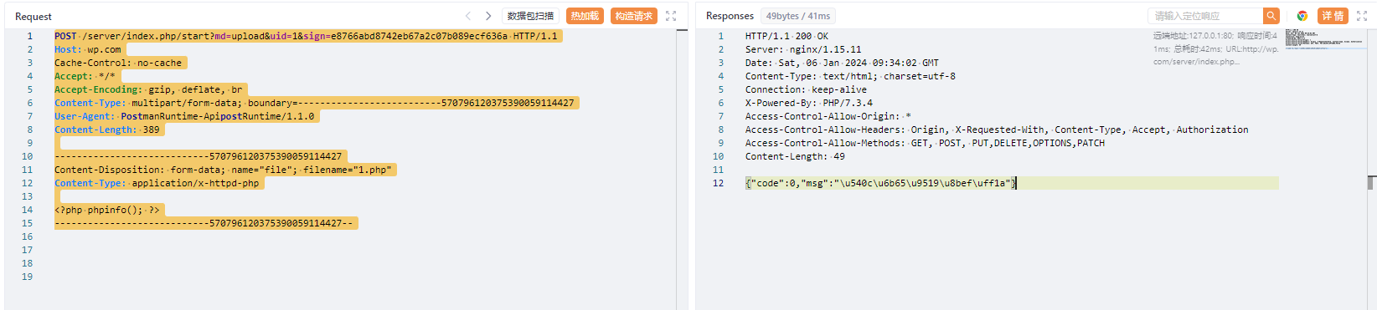Click the response Content-Type text/html line

[x=850, y=76]
